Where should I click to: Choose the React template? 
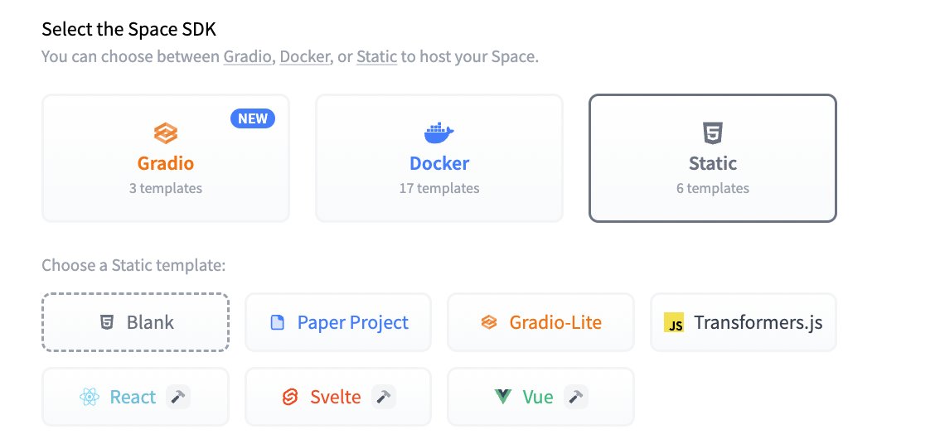click(x=135, y=397)
